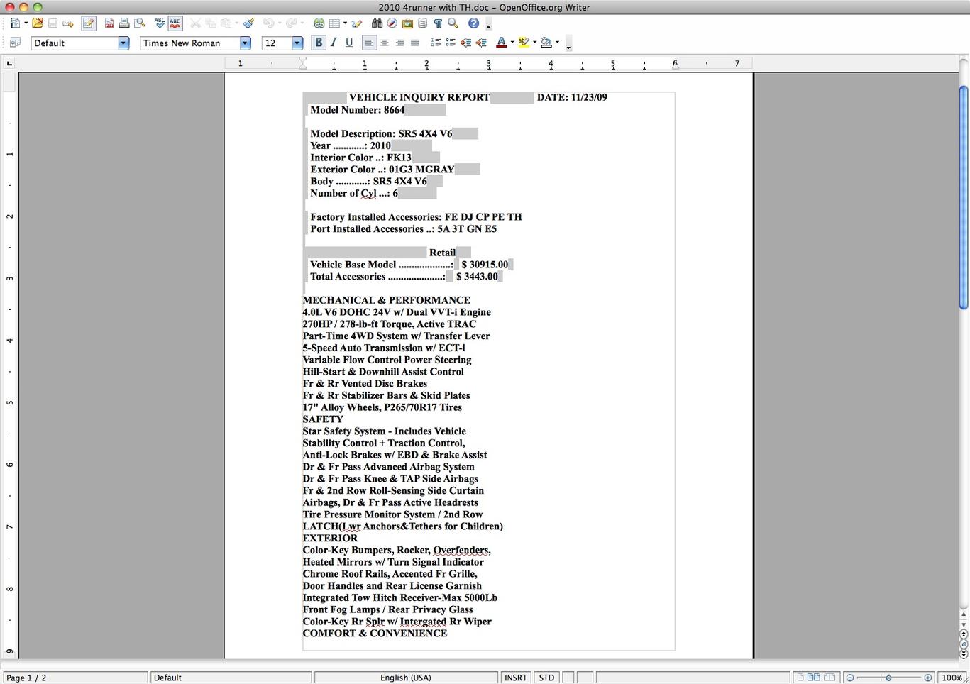Click the vertical scrollbar thumb

point(964,197)
